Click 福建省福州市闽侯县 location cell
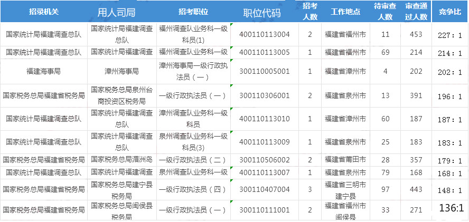This screenshot has height=222, width=469. click(x=345, y=210)
